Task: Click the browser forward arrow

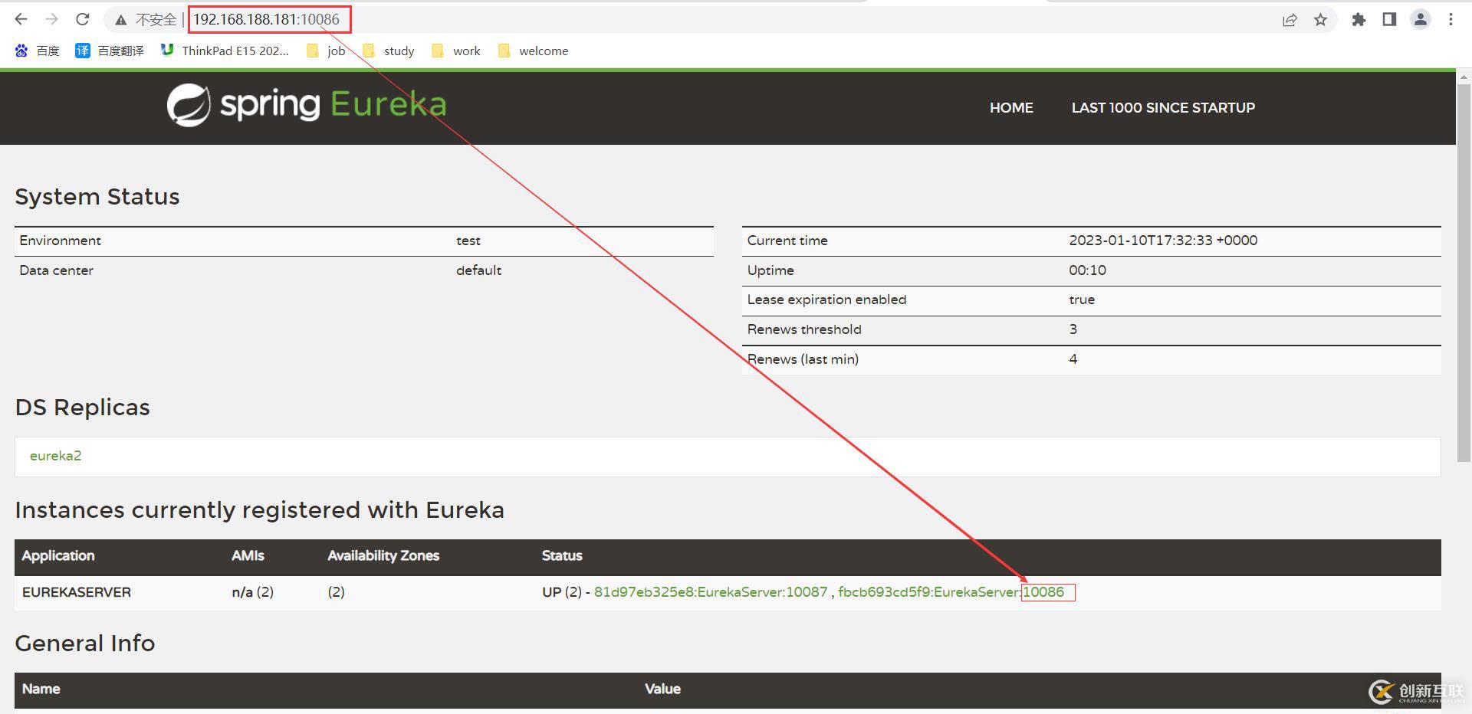Action: pos(51,19)
